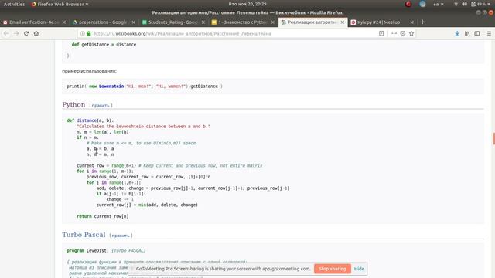The image size is (495, 278).
Task: Open a new tab
Action: pyautogui.click(x=422, y=22)
